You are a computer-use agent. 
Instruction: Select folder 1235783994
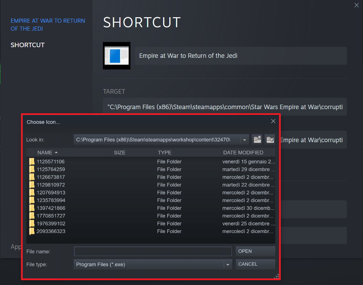(151, 200)
